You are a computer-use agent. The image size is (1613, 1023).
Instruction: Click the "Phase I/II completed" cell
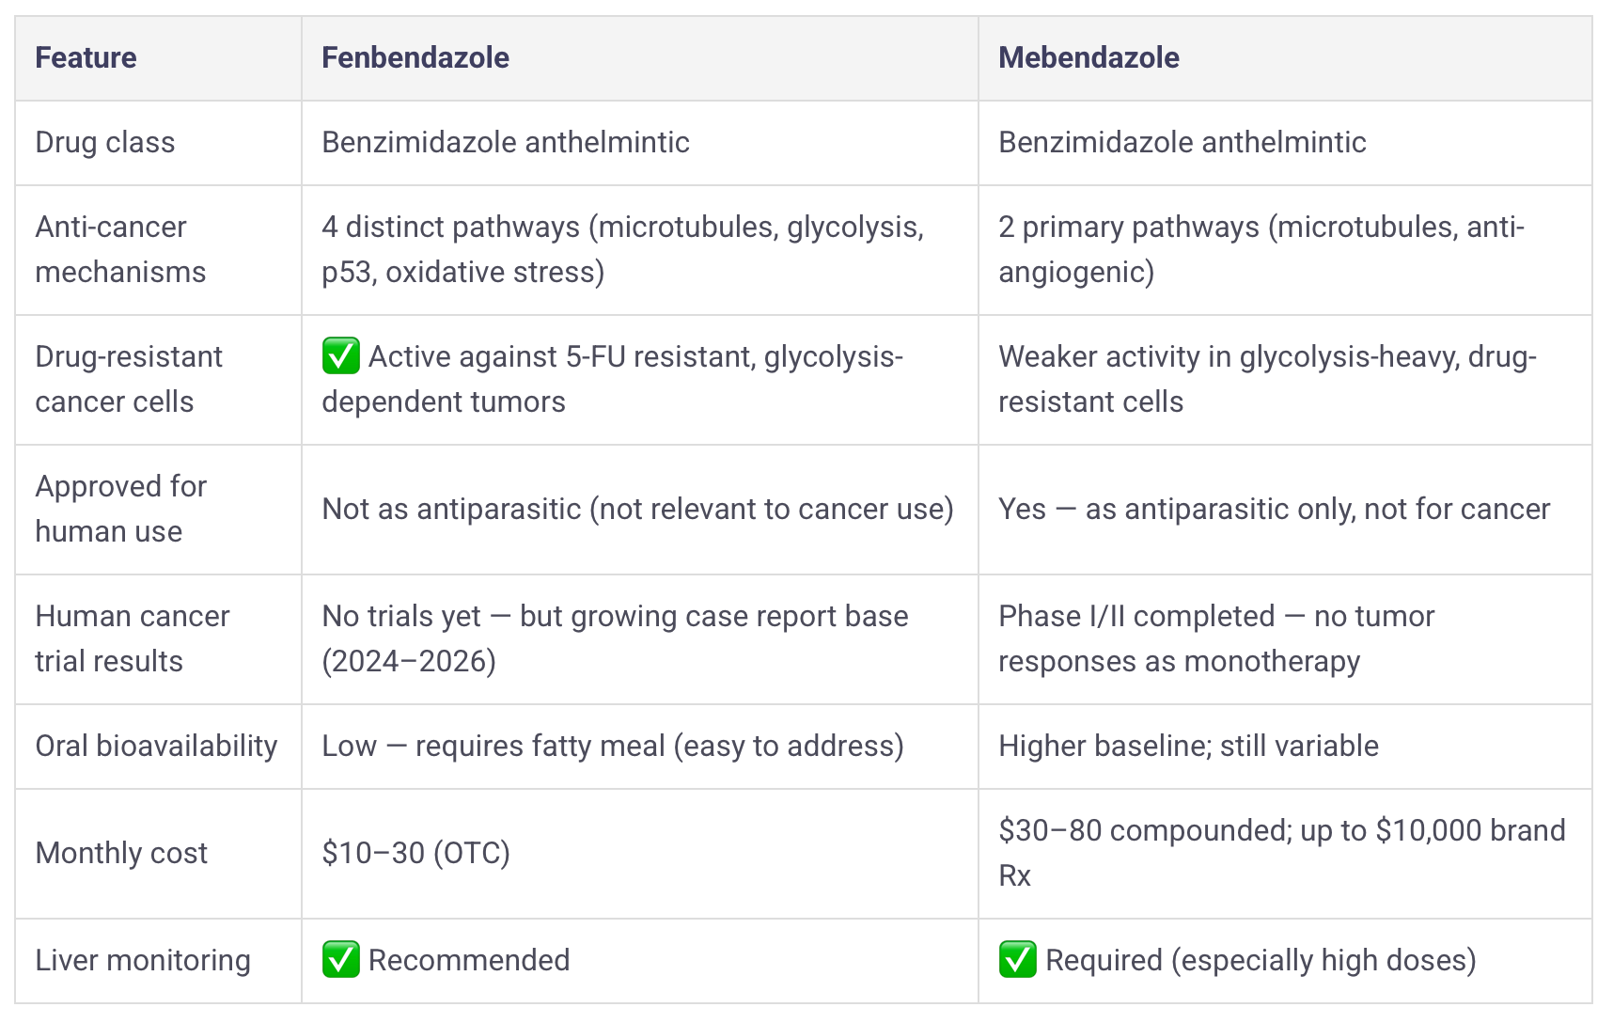1216,638
